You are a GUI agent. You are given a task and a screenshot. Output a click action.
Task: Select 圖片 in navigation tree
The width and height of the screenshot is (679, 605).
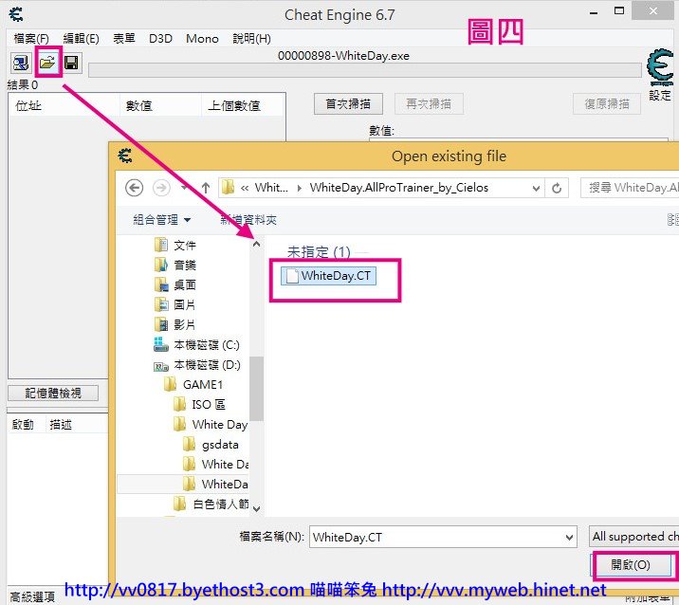[175, 304]
